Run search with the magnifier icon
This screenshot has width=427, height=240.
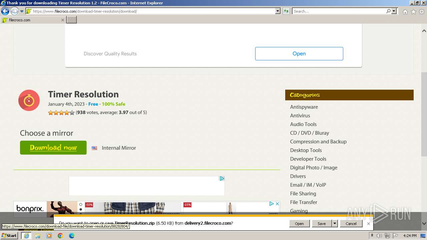(388, 11)
